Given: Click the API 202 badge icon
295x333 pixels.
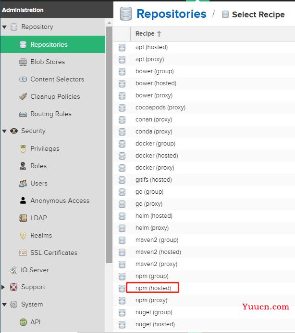Looking at the screenshot, I should [x=23, y=322].
